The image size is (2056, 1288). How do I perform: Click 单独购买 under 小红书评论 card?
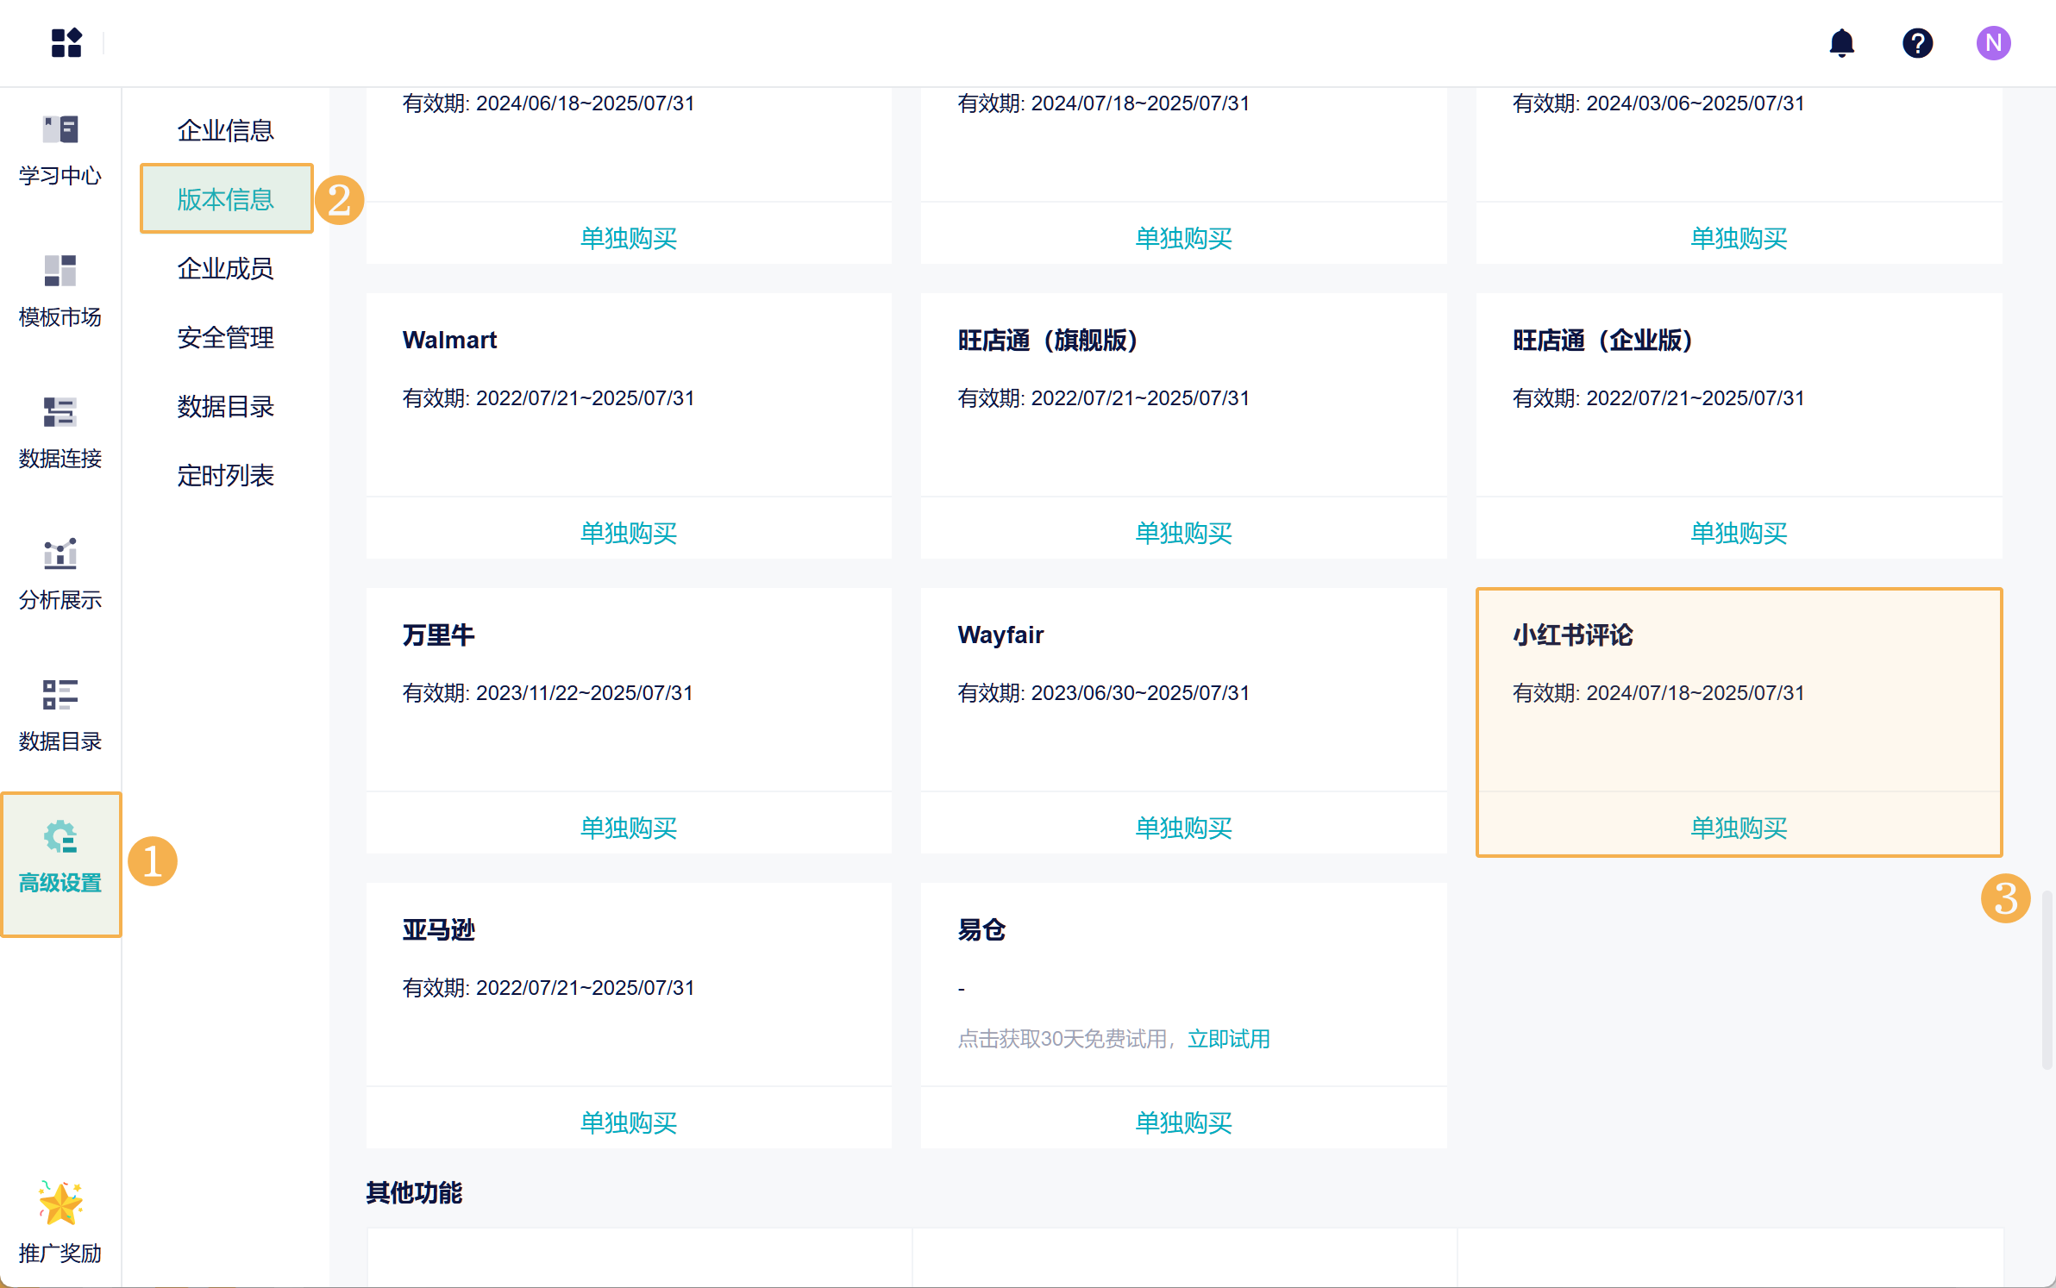coord(1738,828)
